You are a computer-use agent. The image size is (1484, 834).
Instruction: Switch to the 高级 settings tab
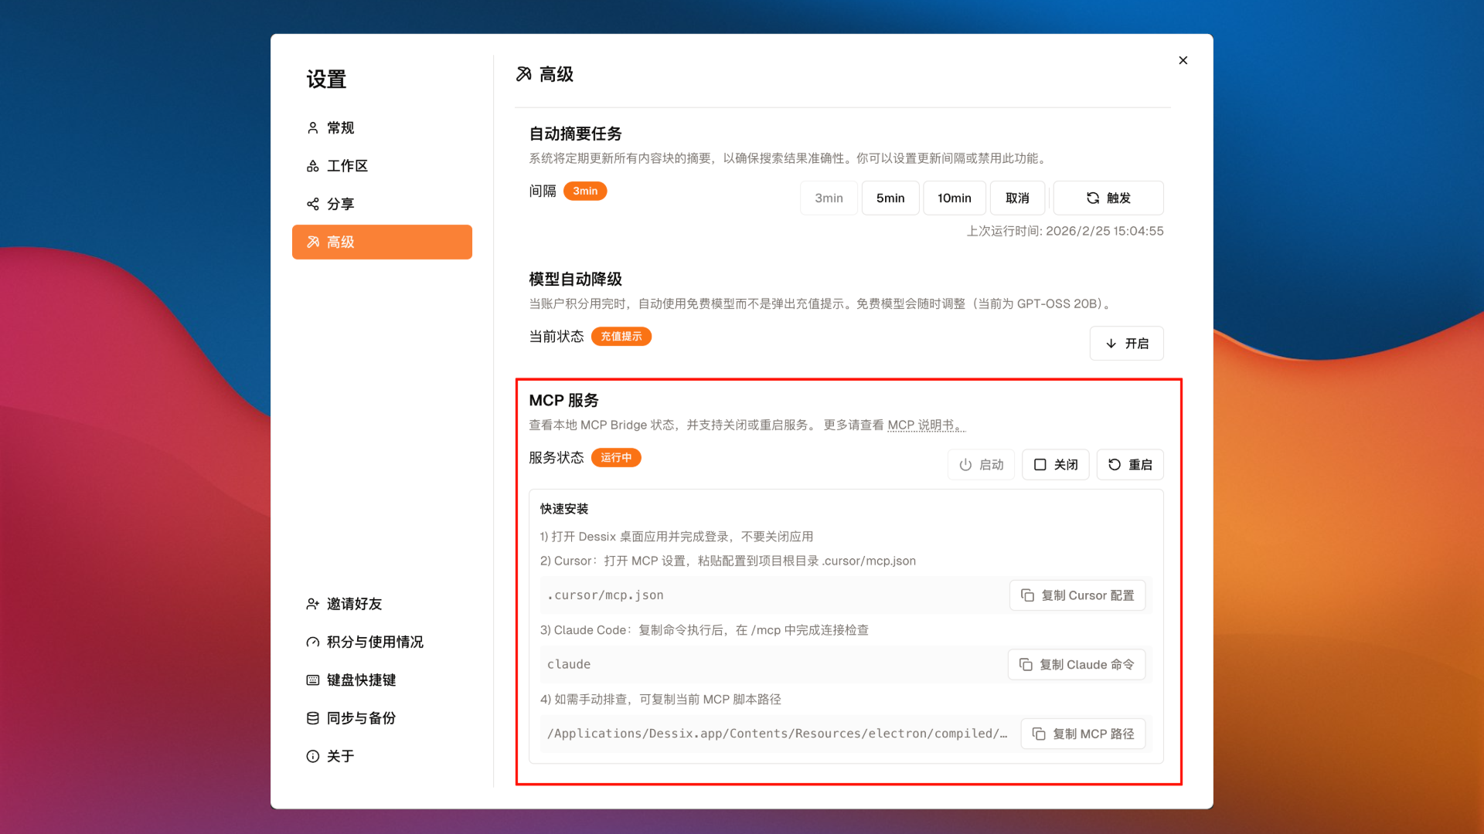tap(382, 242)
